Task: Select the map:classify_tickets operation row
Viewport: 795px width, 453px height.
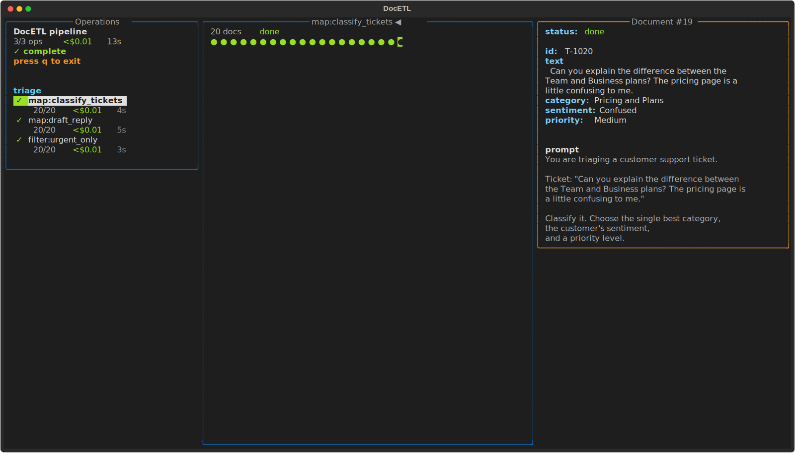Action: point(70,101)
